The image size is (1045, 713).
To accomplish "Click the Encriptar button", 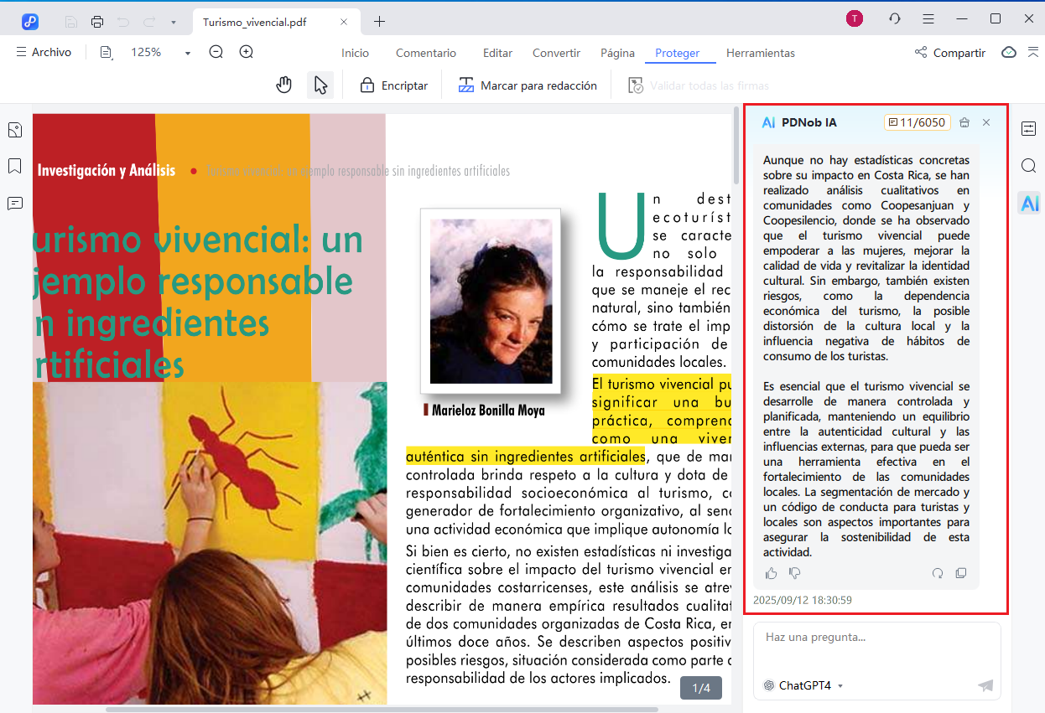I will click(x=394, y=85).
